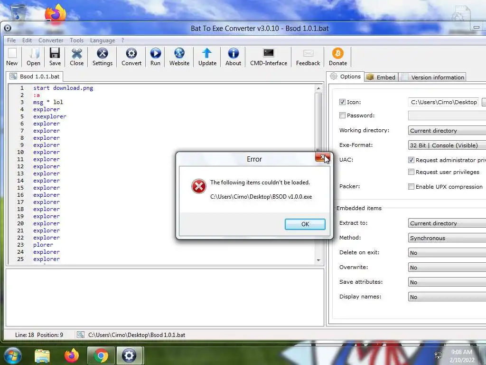The image size is (486, 365).
Task: Open the Display names dropdown
Action: point(447,297)
